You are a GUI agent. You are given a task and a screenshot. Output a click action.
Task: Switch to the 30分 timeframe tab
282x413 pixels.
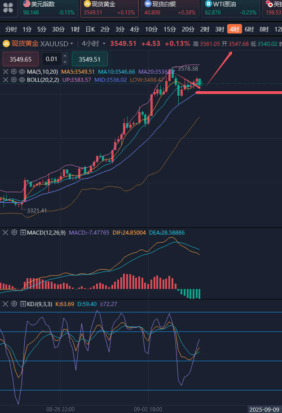(58, 29)
